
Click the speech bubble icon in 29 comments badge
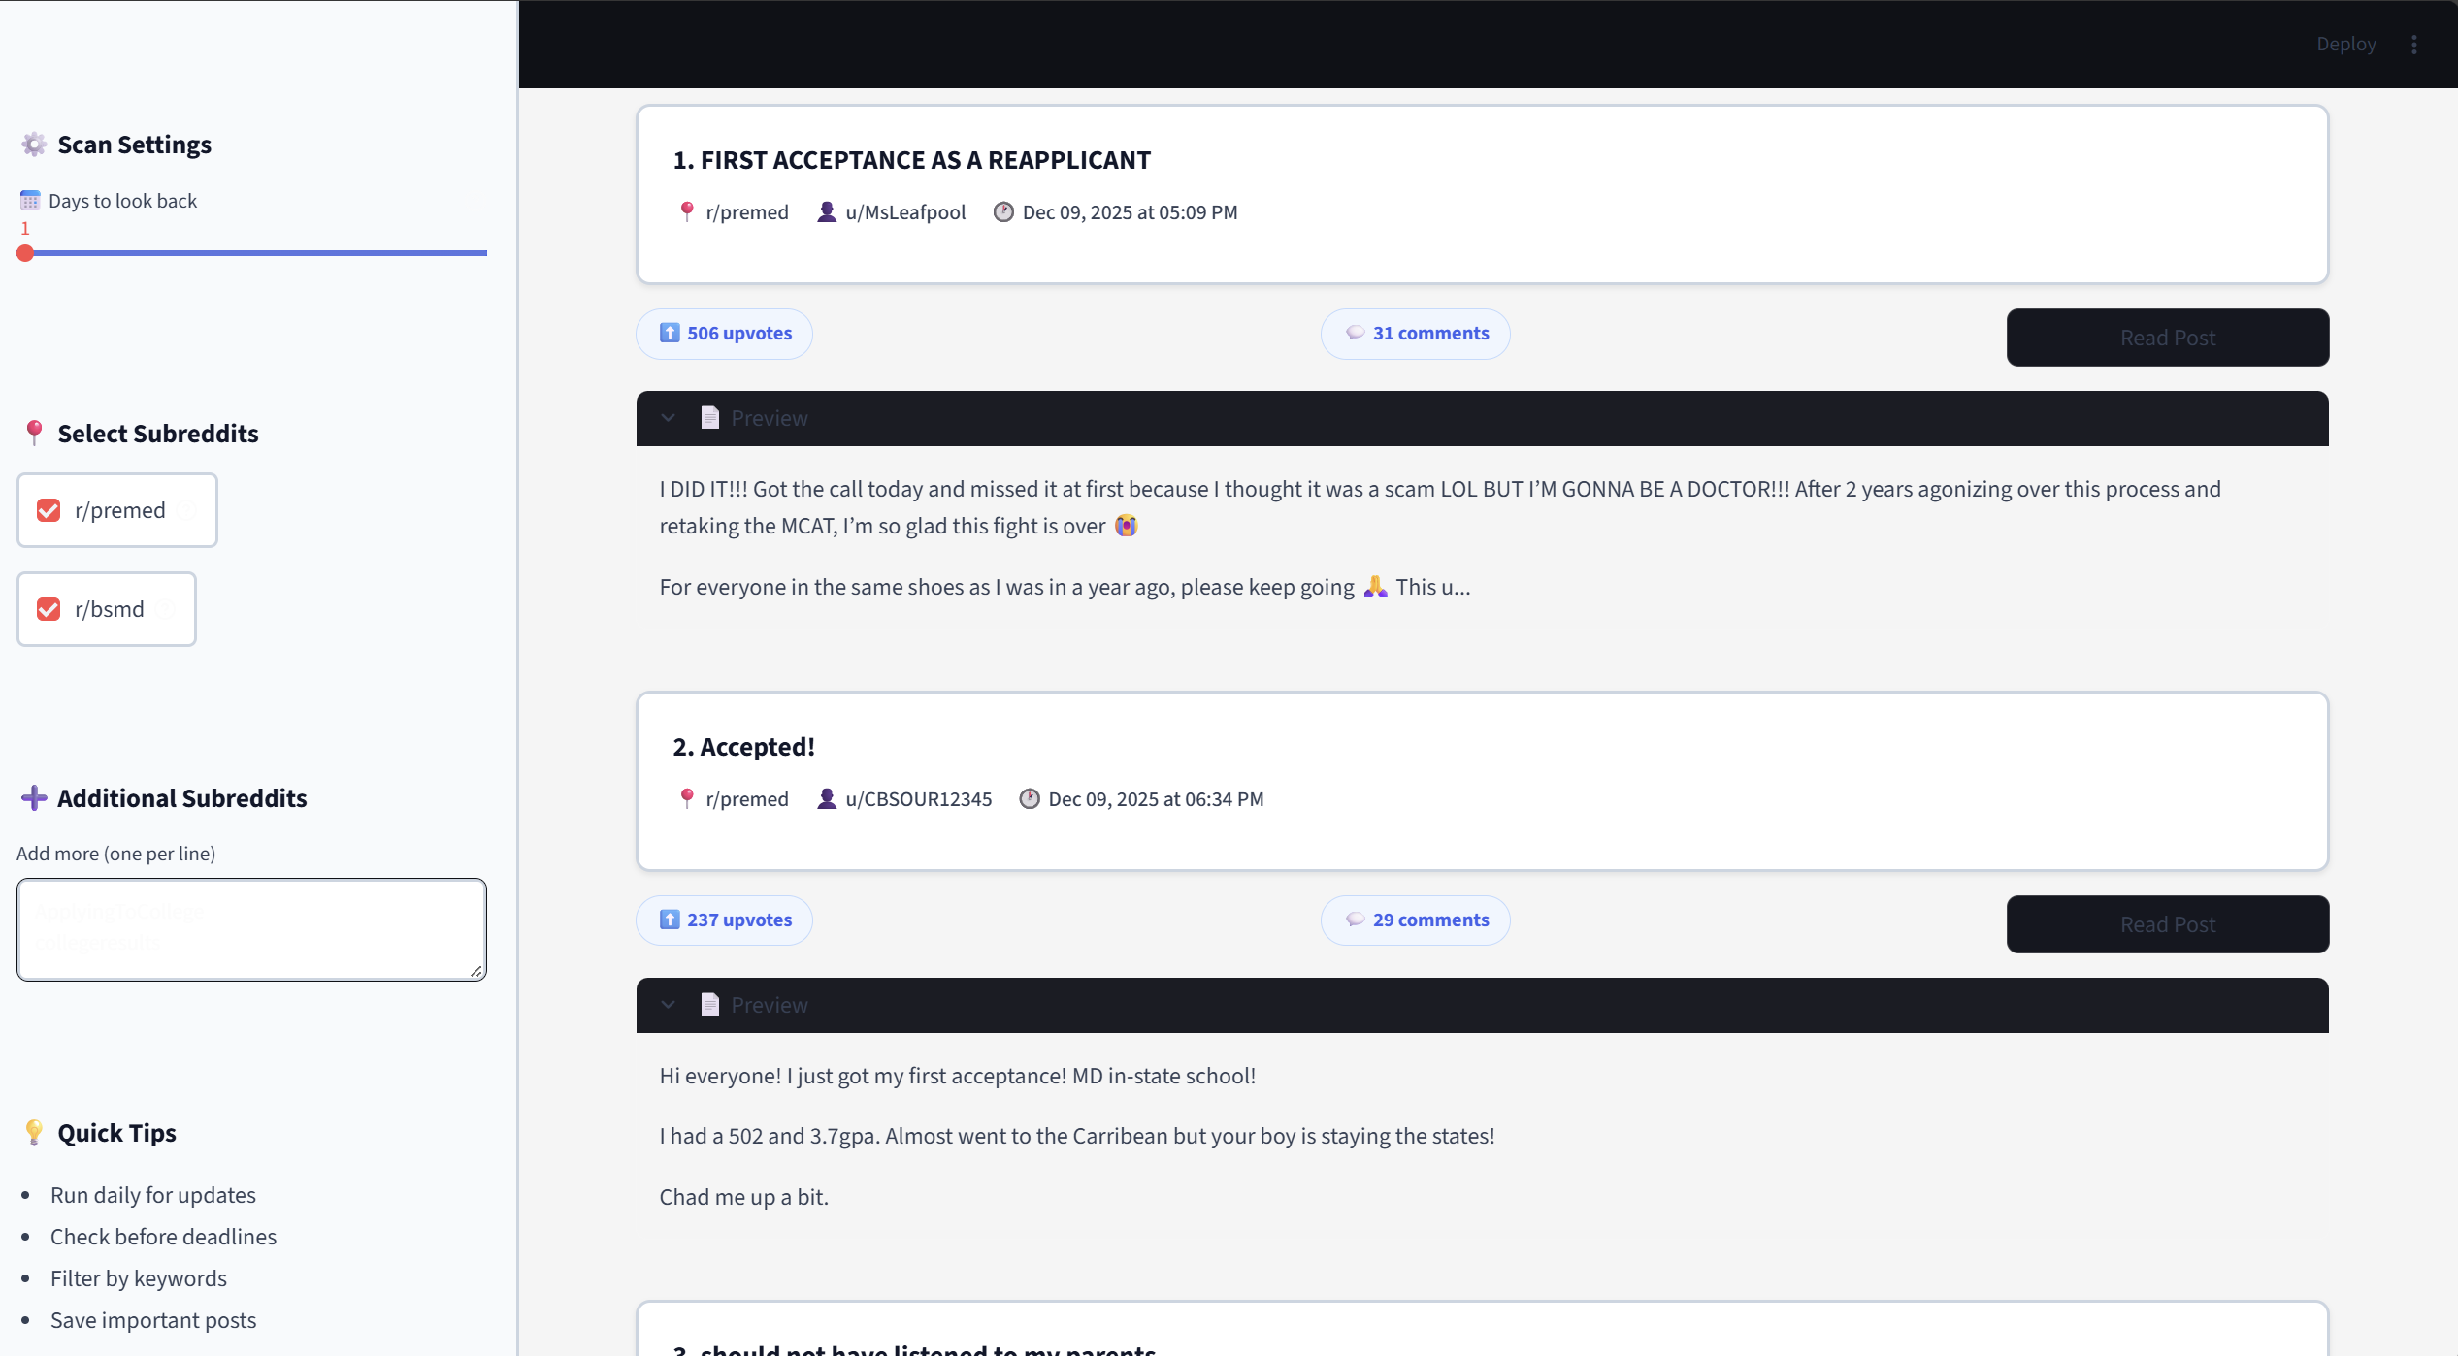1356,920
